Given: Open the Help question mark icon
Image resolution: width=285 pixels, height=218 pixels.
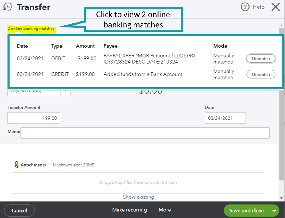Looking at the screenshot, I should pos(245,7).
